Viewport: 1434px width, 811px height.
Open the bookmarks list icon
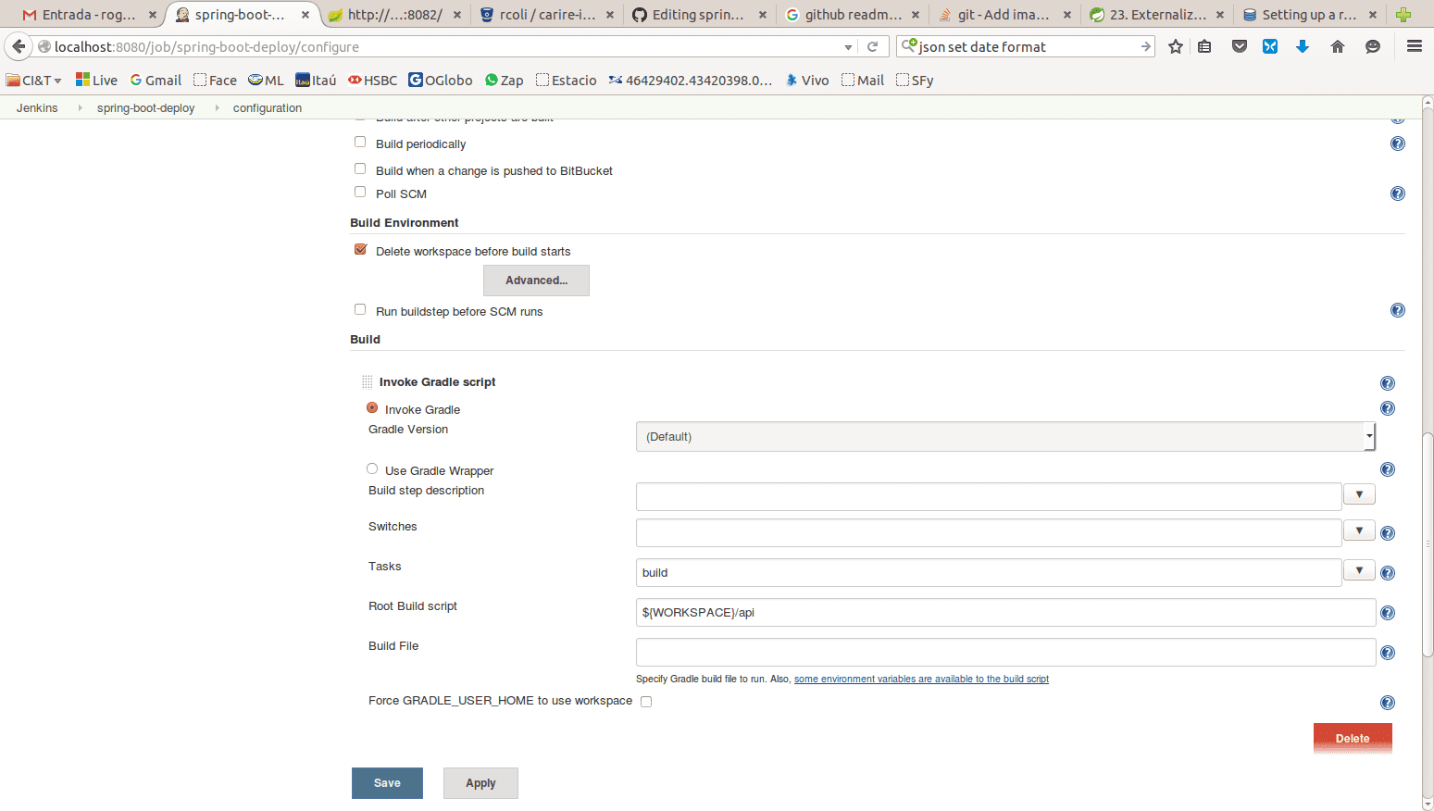pos(1204,46)
